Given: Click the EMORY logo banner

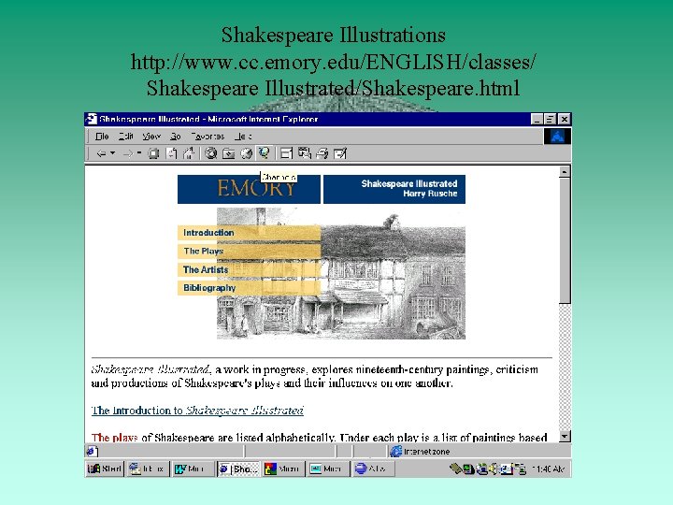Looking at the screenshot, I should point(249,189).
